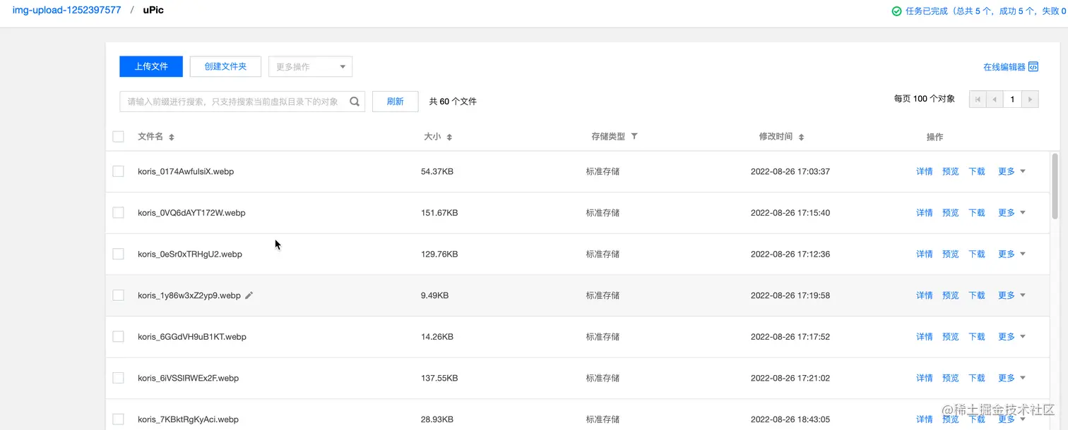The height and width of the screenshot is (430, 1068).
Task: View 详情 for koris_0174AwfulsiX.webp
Action: pos(924,171)
